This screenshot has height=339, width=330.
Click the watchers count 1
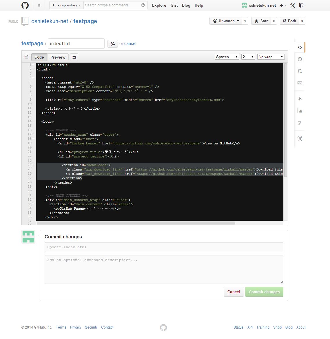(245, 21)
